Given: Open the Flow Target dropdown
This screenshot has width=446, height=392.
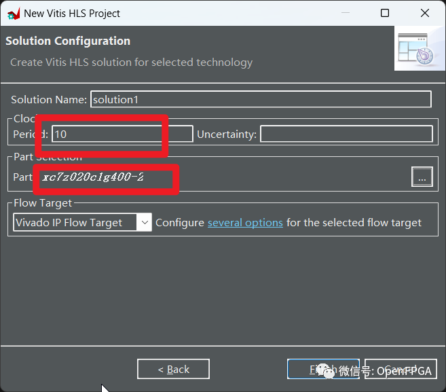Looking at the screenshot, I should click(83, 222).
